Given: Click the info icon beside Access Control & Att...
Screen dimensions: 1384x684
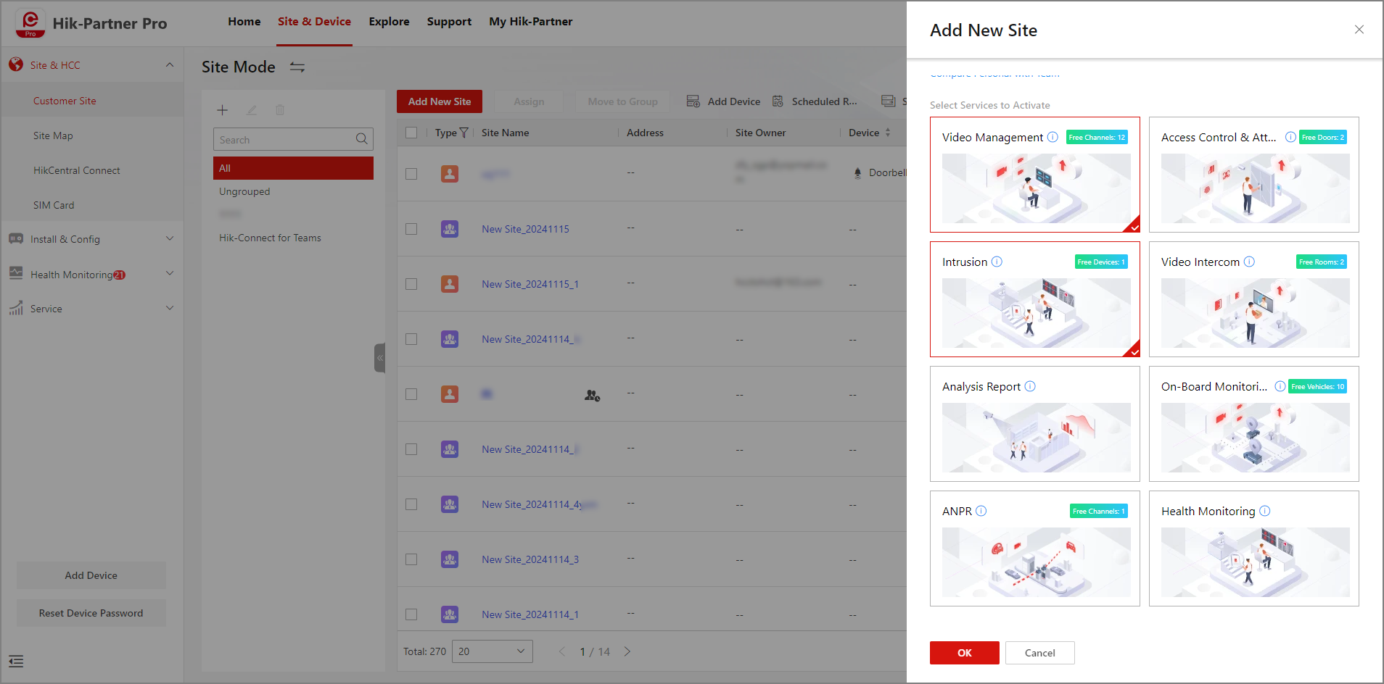Looking at the screenshot, I should 1290,137.
